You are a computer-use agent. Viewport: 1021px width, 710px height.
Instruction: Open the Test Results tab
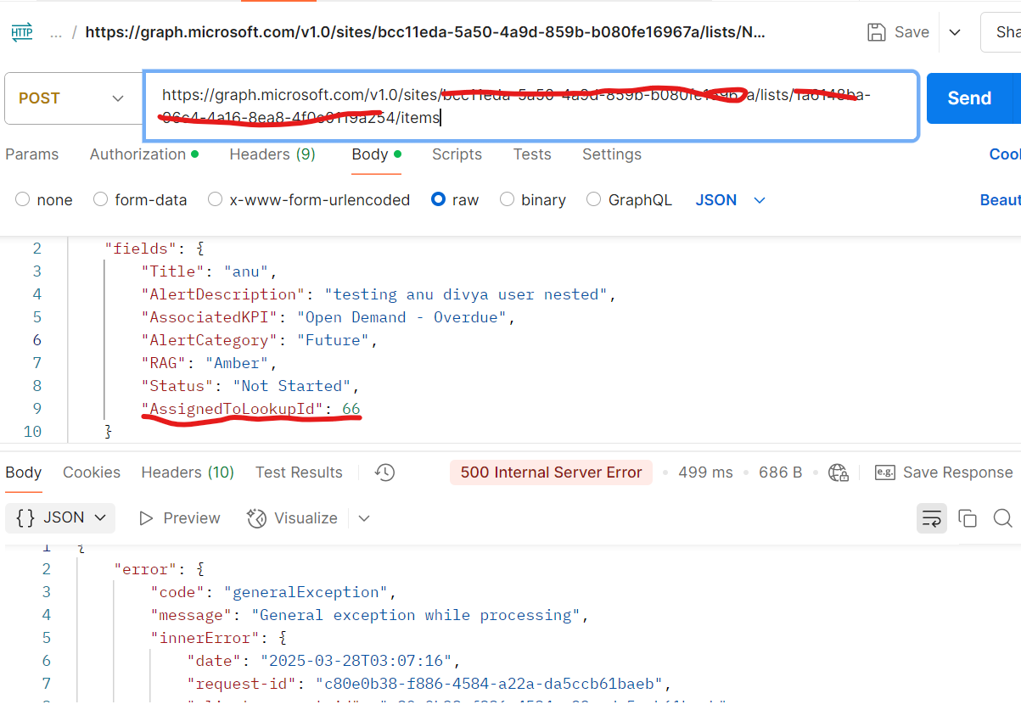coord(299,472)
